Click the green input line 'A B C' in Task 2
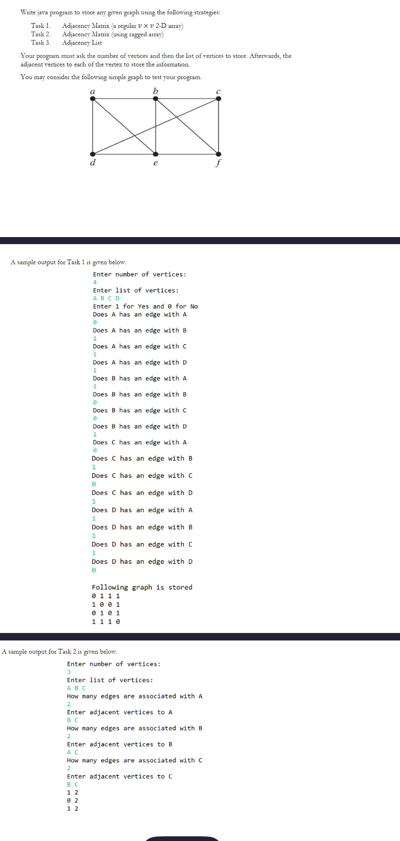Screen dimensions: 400x841 76,688
